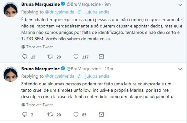Reply to the 13m tweet
Viewport: 187px width, 123px height.
25,115
